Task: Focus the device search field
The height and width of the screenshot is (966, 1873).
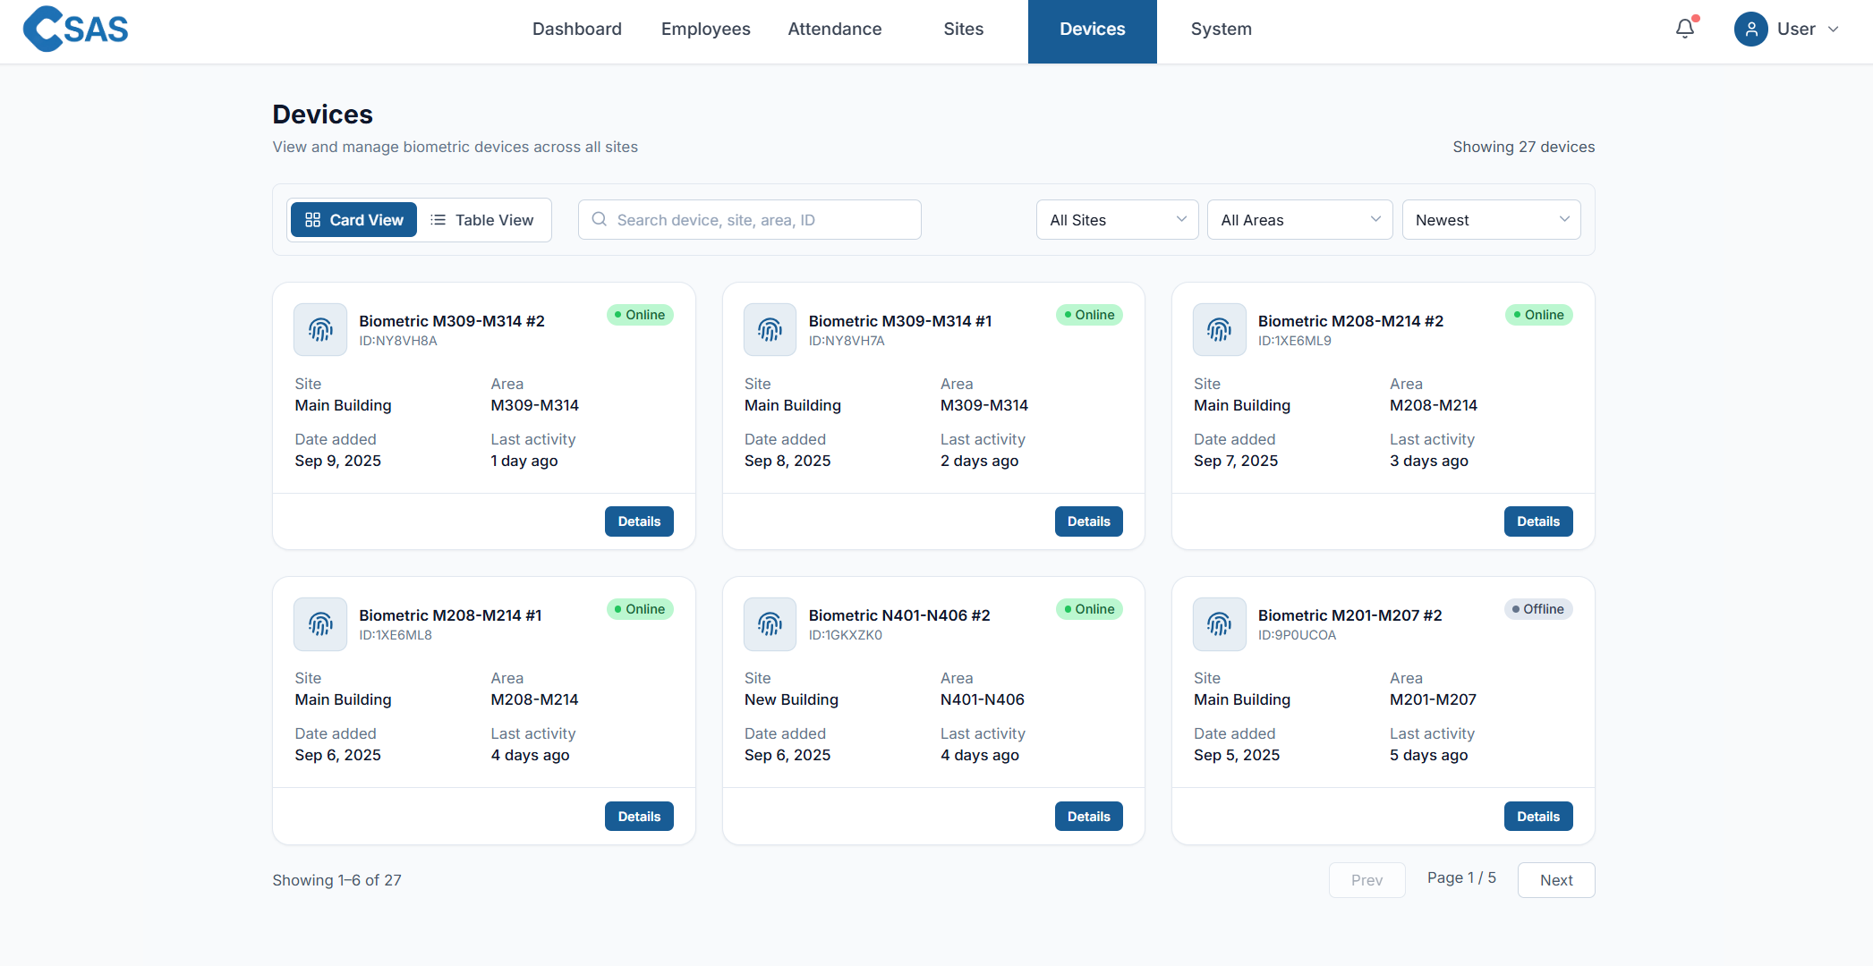Action: [x=761, y=220]
